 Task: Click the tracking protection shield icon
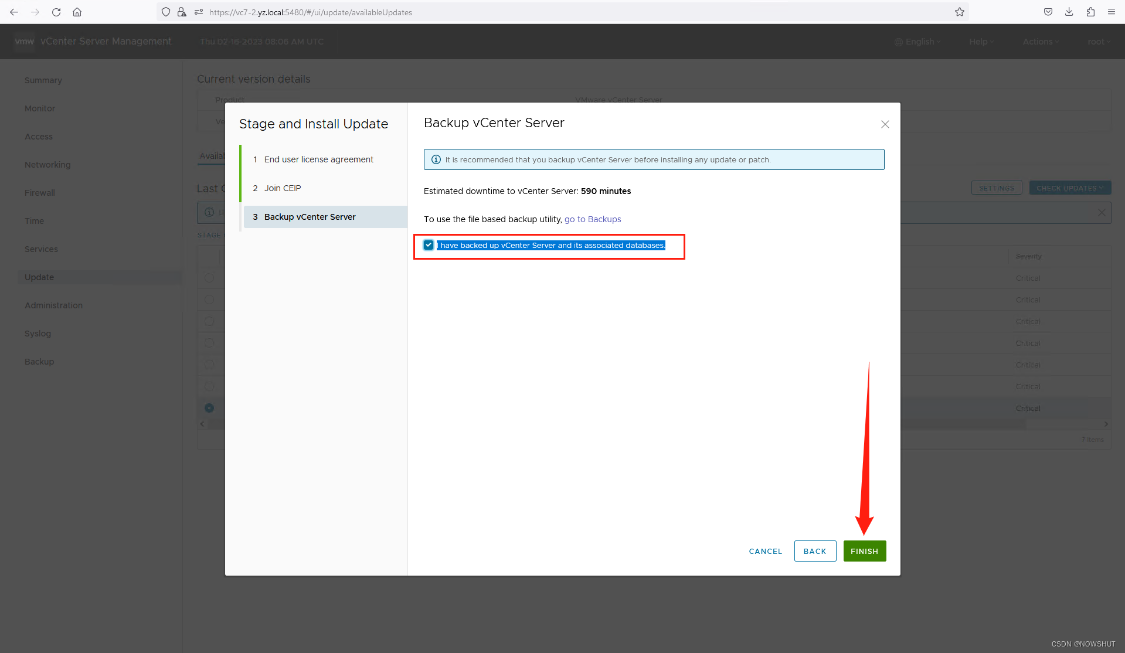[166, 12]
